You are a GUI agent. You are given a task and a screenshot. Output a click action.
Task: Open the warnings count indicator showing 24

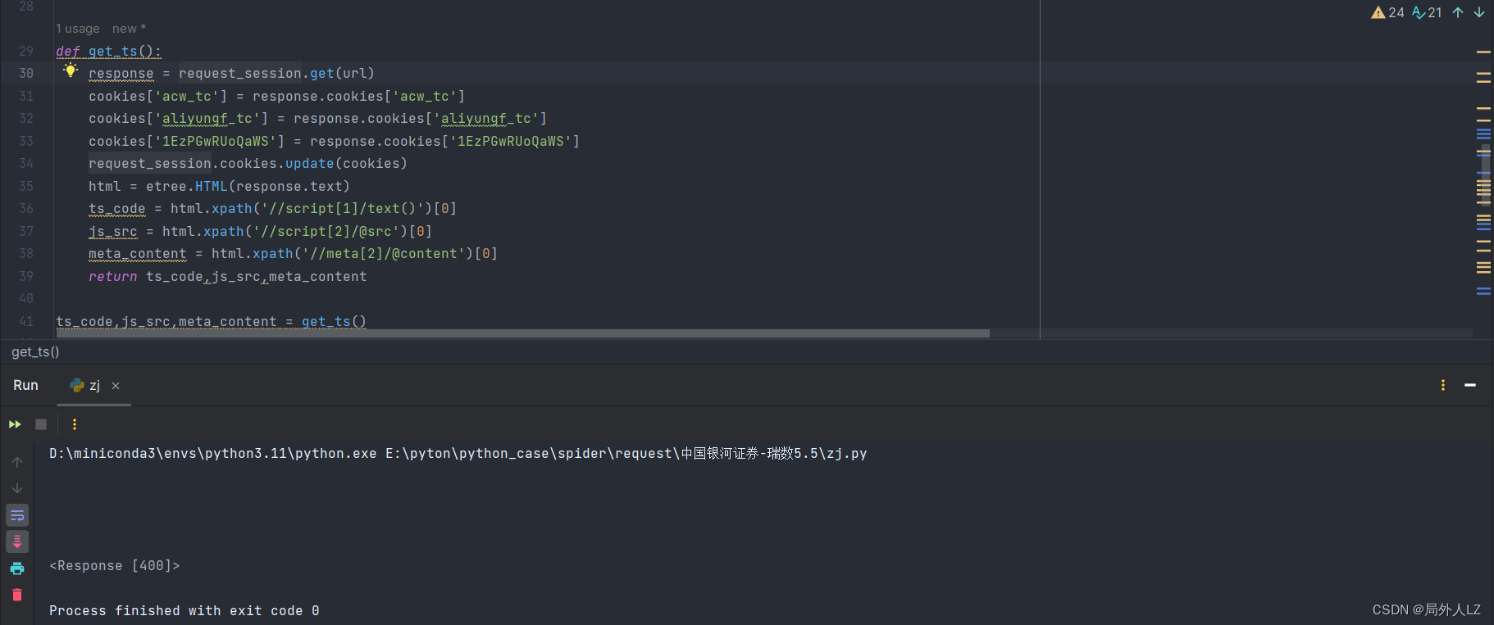point(1388,12)
